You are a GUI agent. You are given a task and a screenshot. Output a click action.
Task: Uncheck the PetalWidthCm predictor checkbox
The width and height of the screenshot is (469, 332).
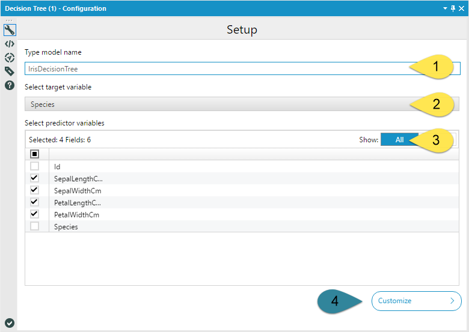pyautogui.click(x=35, y=214)
